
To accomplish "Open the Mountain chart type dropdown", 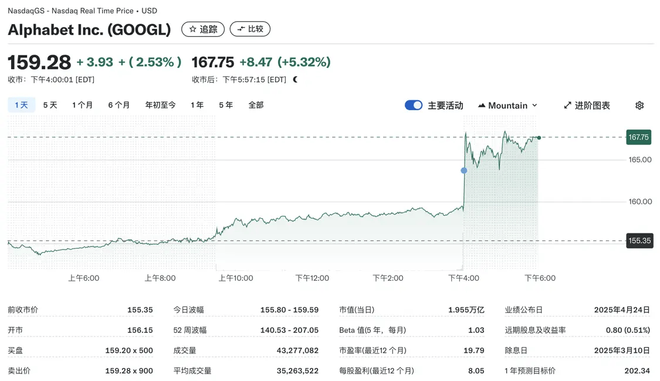I will tap(507, 106).
